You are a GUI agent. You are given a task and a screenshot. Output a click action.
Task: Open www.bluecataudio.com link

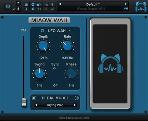click(74, 118)
